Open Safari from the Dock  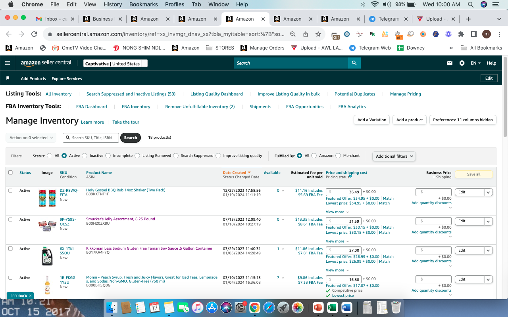pyautogui.click(x=269, y=307)
